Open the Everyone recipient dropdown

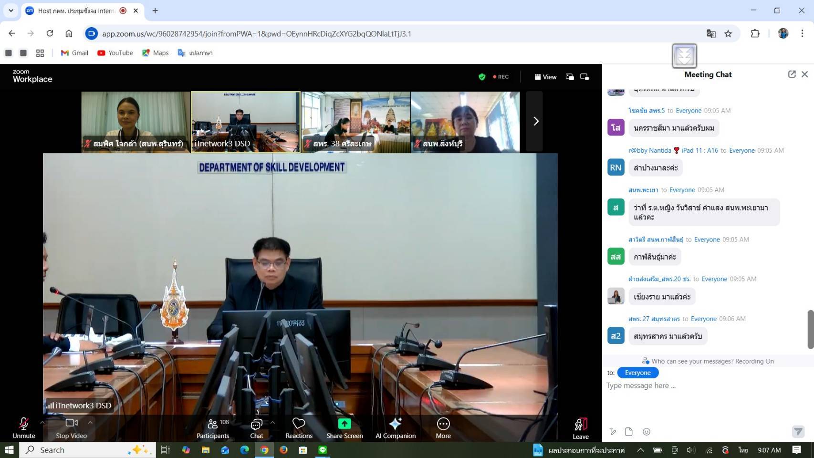point(637,373)
